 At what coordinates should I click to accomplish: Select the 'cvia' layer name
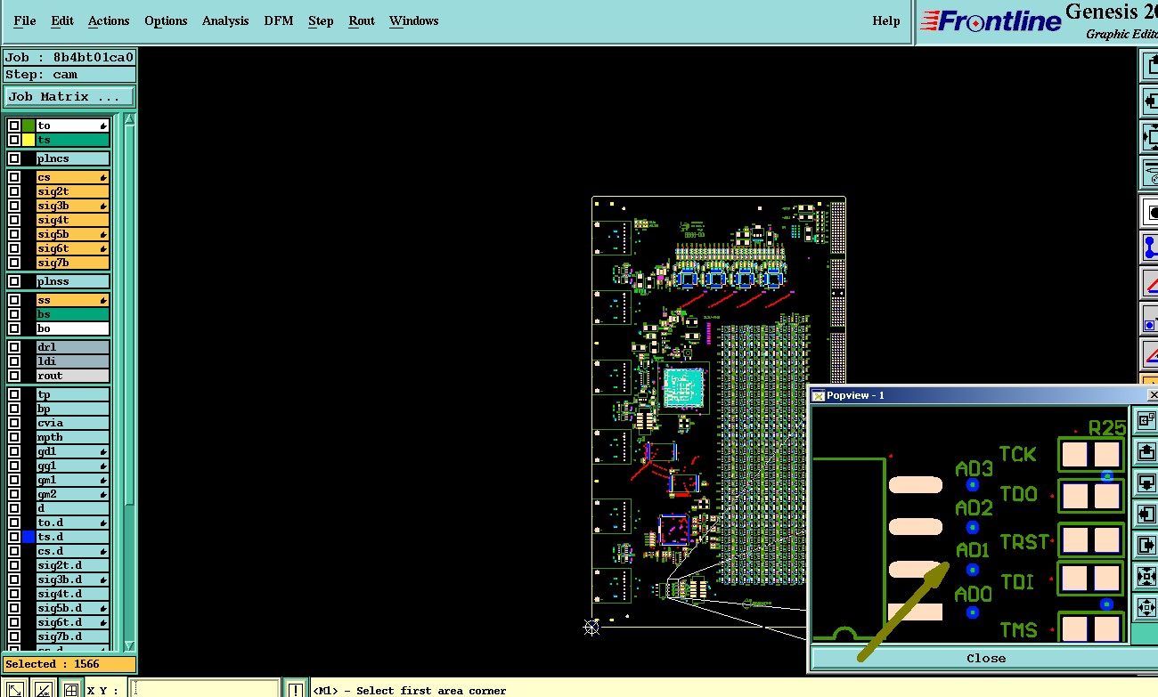[73, 423]
